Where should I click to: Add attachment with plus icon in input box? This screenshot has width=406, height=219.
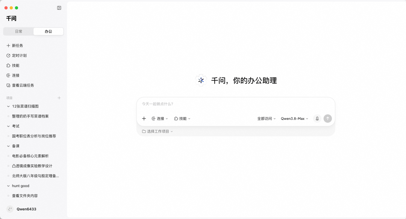point(144,119)
